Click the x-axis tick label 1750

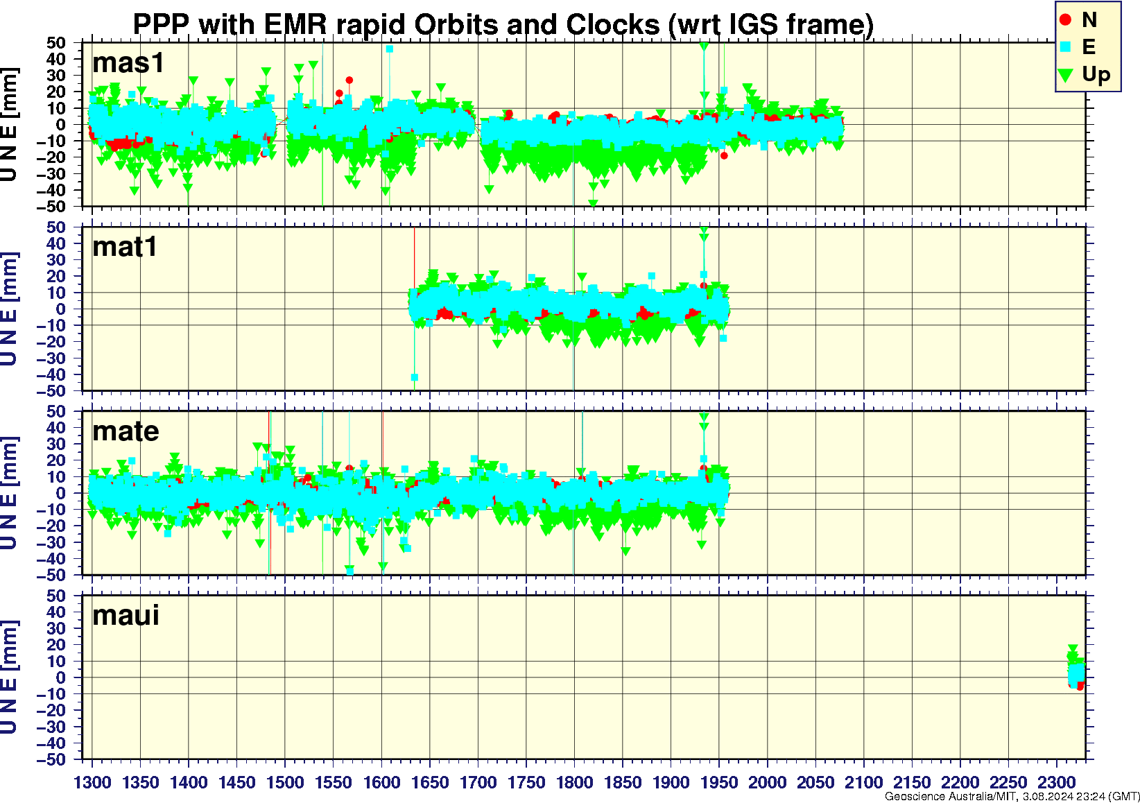526,783
